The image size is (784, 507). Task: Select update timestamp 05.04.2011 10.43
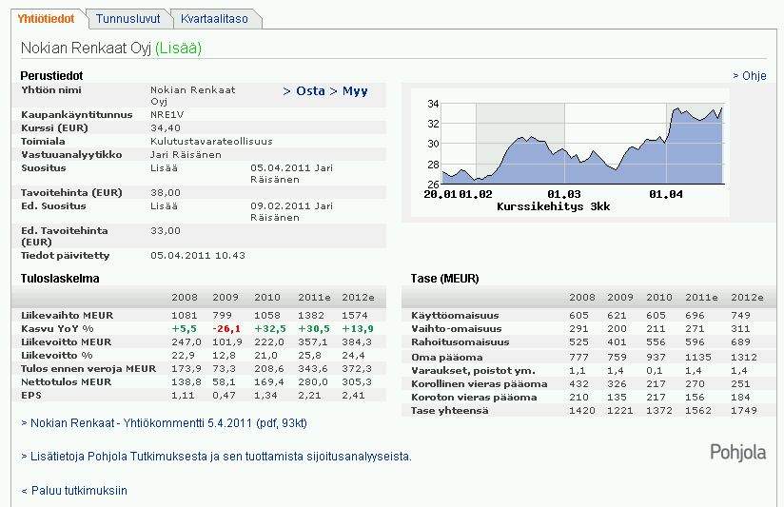198,256
